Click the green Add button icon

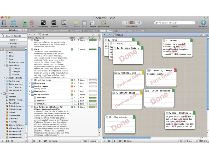(25, 23)
